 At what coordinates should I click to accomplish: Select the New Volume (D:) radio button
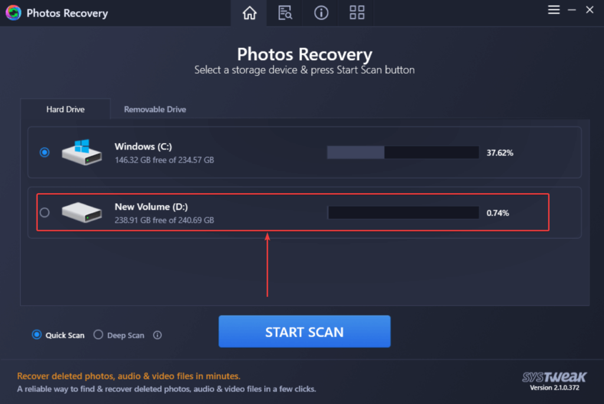point(44,213)
